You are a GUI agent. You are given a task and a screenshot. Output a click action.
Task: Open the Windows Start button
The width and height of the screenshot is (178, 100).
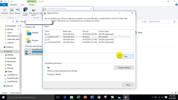tap(3, 97)
